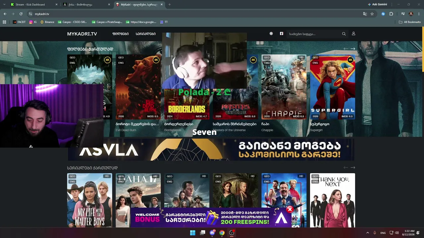
Task: Reload the mykadri.tv page
Action: [x=21, y=14]
